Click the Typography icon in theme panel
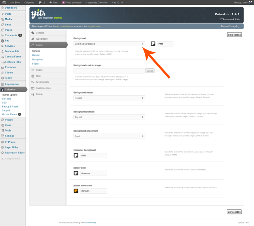 (x=33, y=39)
